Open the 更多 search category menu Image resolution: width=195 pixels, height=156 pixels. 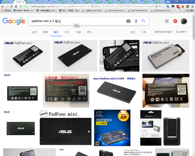[89, 32]
